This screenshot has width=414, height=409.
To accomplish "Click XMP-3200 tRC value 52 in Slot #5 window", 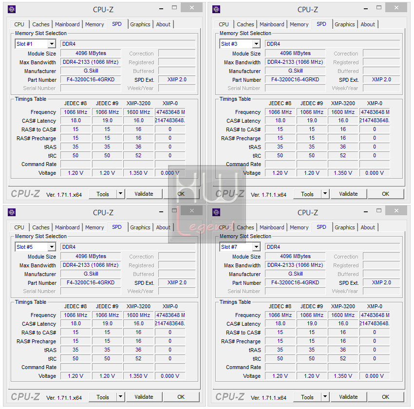I will coord(138,358).
